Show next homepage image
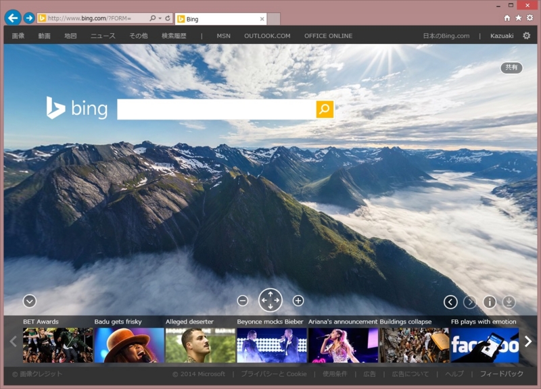The height and width of the screenshot is (389, 541). (470, 302)
